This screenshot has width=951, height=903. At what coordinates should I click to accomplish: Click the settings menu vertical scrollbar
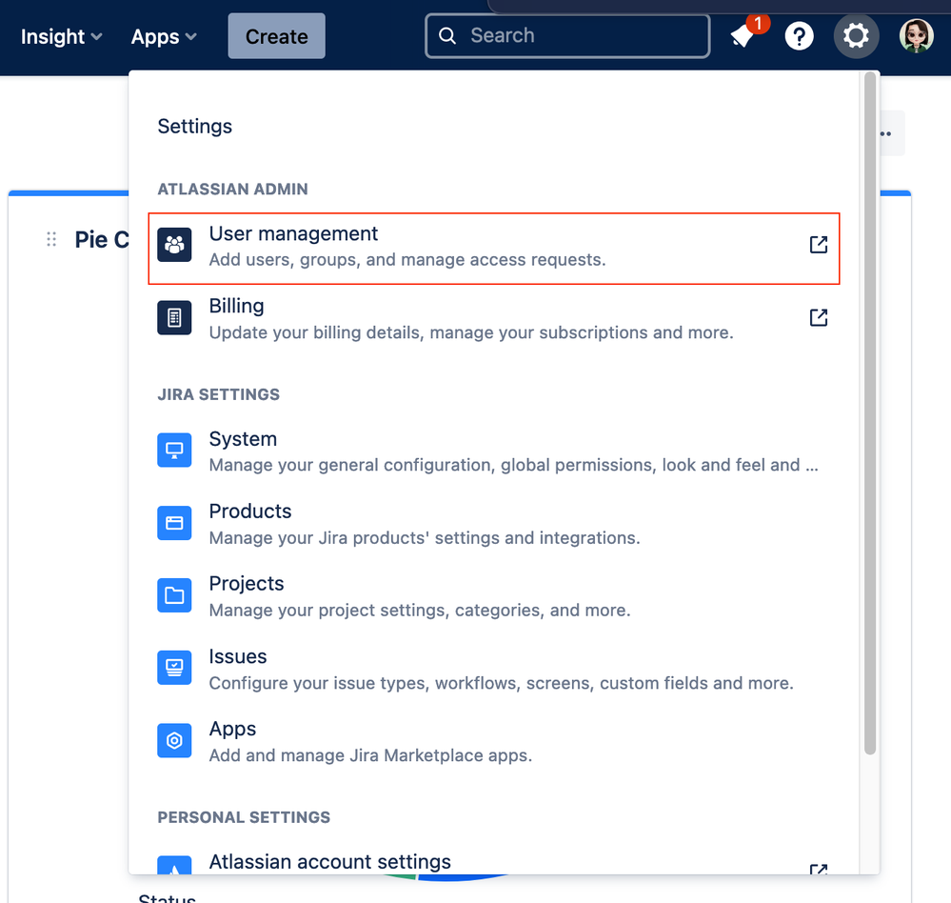(870, 412)
